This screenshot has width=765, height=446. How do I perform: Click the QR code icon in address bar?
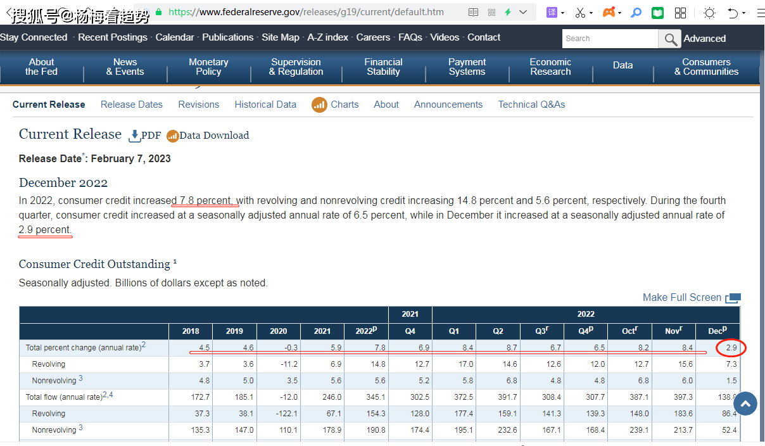coord(491,12)
